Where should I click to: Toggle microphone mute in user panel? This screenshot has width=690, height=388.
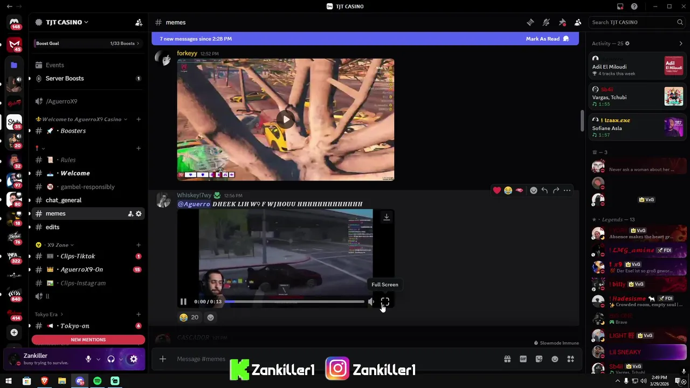[x=88, y=359]
